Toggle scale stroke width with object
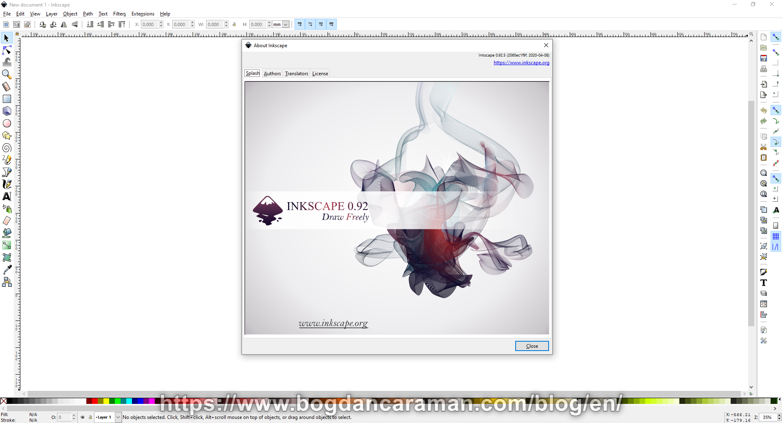Screen dimensions: 782x423 tap(300, 24)
